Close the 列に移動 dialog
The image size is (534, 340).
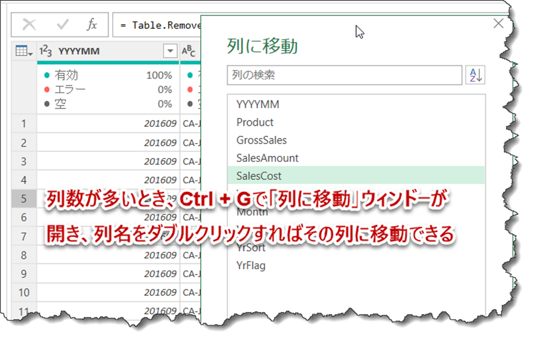[498, 24]
